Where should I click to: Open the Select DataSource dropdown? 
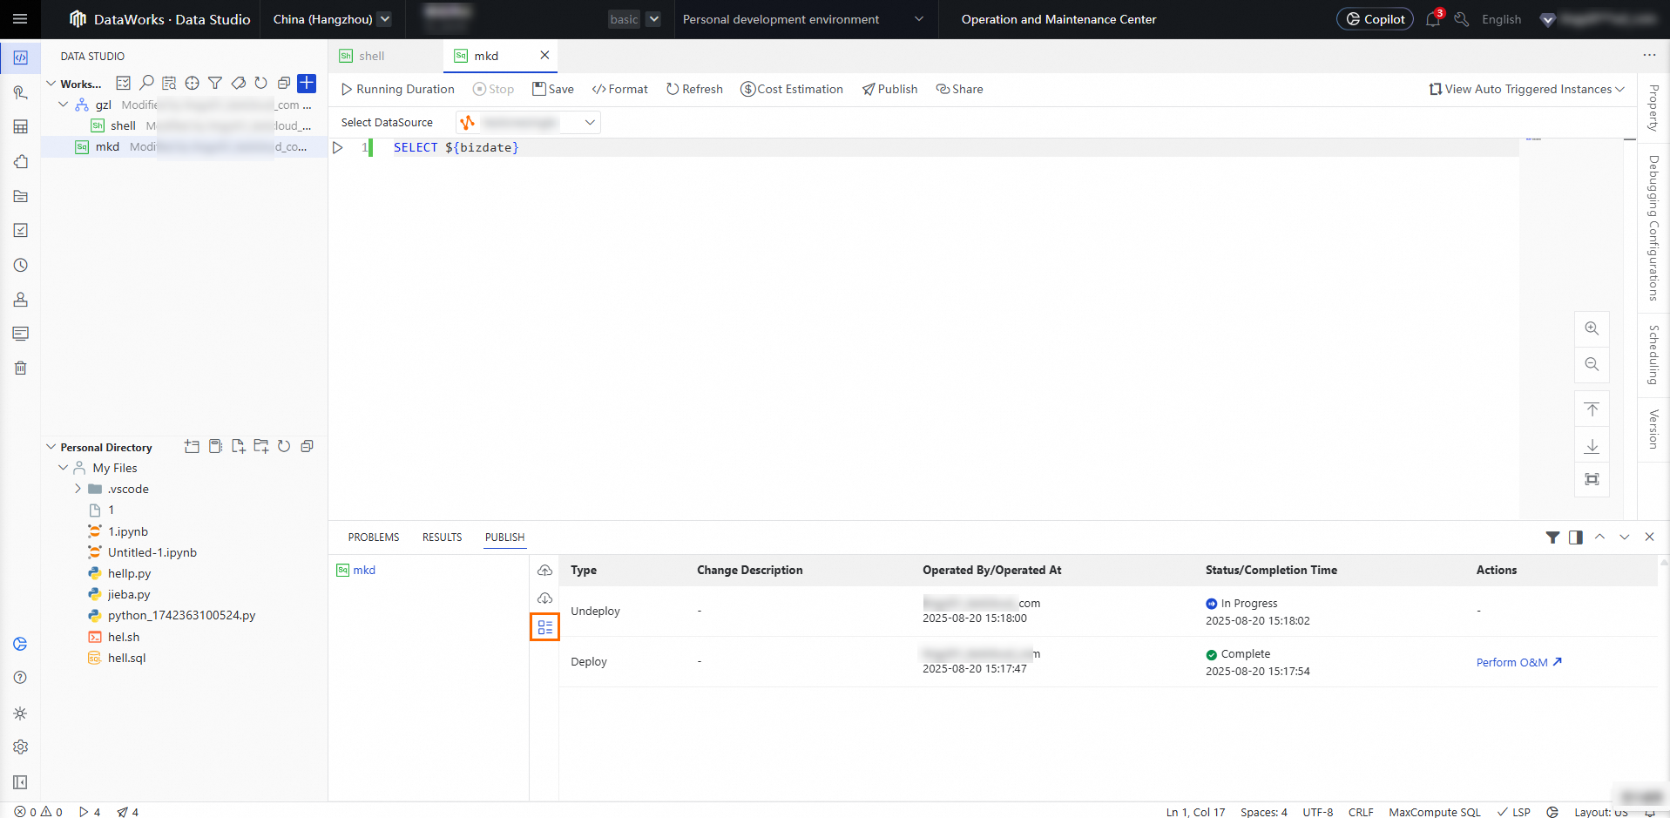[528, 123]
